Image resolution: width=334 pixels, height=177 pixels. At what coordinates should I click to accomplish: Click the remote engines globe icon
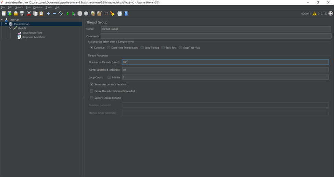click(331, 13)
